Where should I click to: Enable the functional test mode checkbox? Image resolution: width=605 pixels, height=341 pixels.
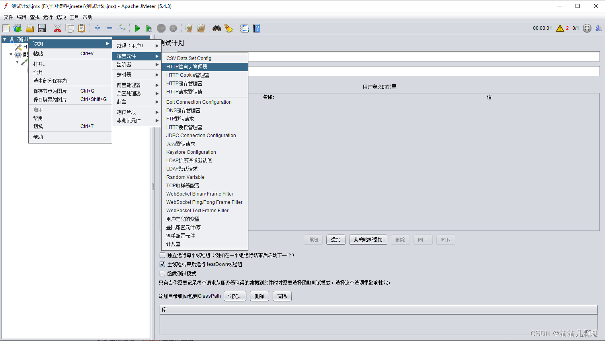pyautogui.click(x=162, y=273)
